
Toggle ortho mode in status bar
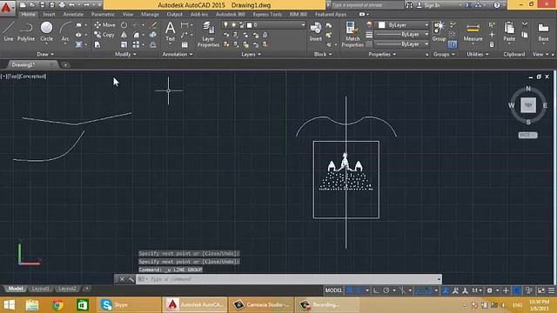(x=376, y=290)
